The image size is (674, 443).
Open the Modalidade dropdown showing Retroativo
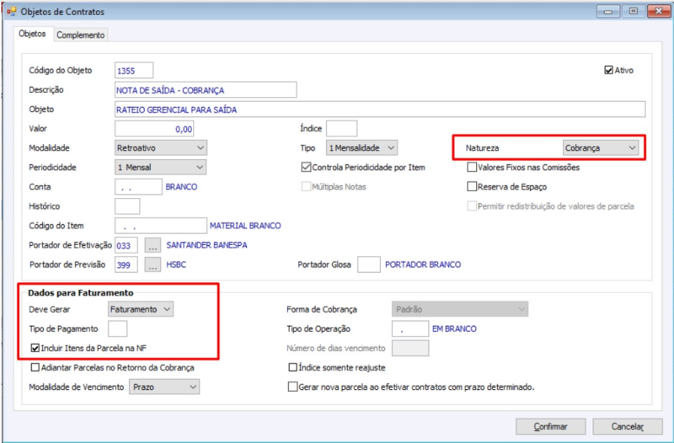tap(161, 148)
